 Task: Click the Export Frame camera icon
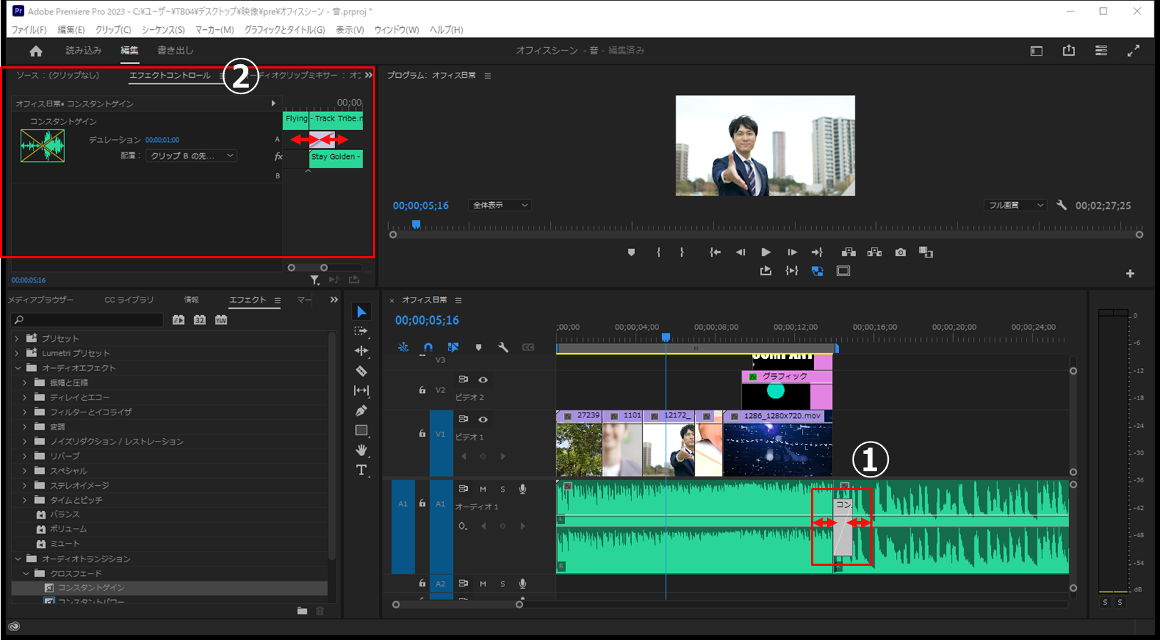tap(900, 253)
